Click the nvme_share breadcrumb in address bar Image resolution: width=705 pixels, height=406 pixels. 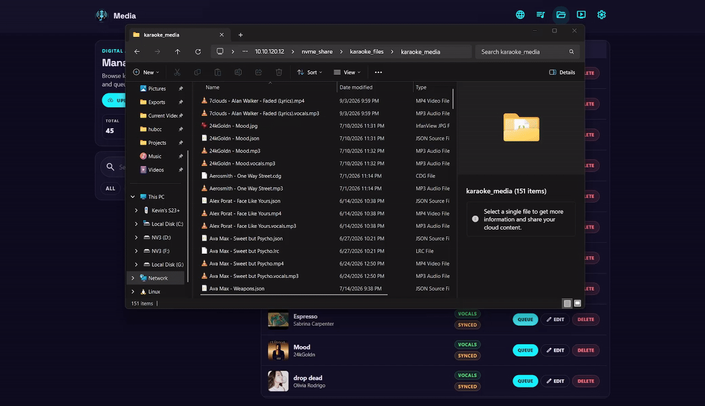click(317, 52)
